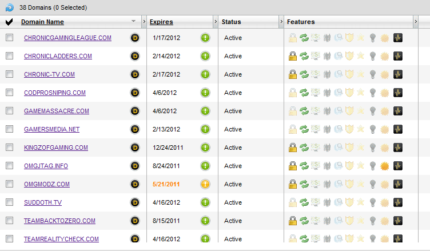This screenshot has width=430, height=251.
Task: Click green expiry status icon for CODPROSNIPING.COM
Action: tap(205, 93)
